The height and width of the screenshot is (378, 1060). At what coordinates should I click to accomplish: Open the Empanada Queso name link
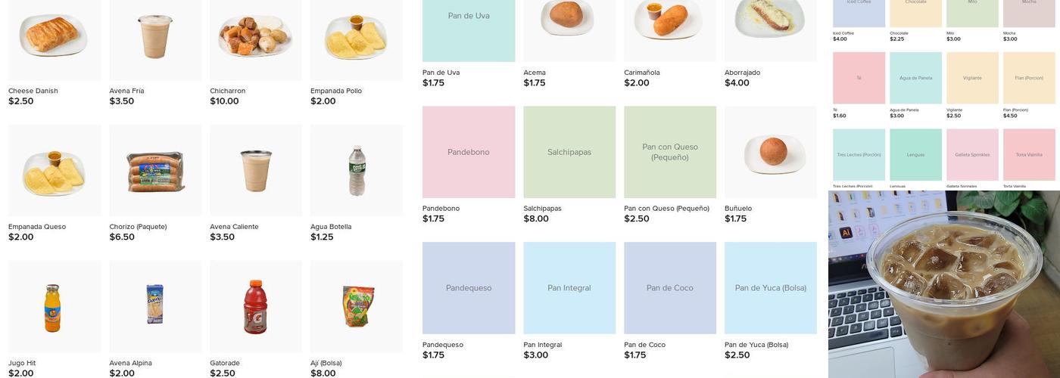click(37, 227)
